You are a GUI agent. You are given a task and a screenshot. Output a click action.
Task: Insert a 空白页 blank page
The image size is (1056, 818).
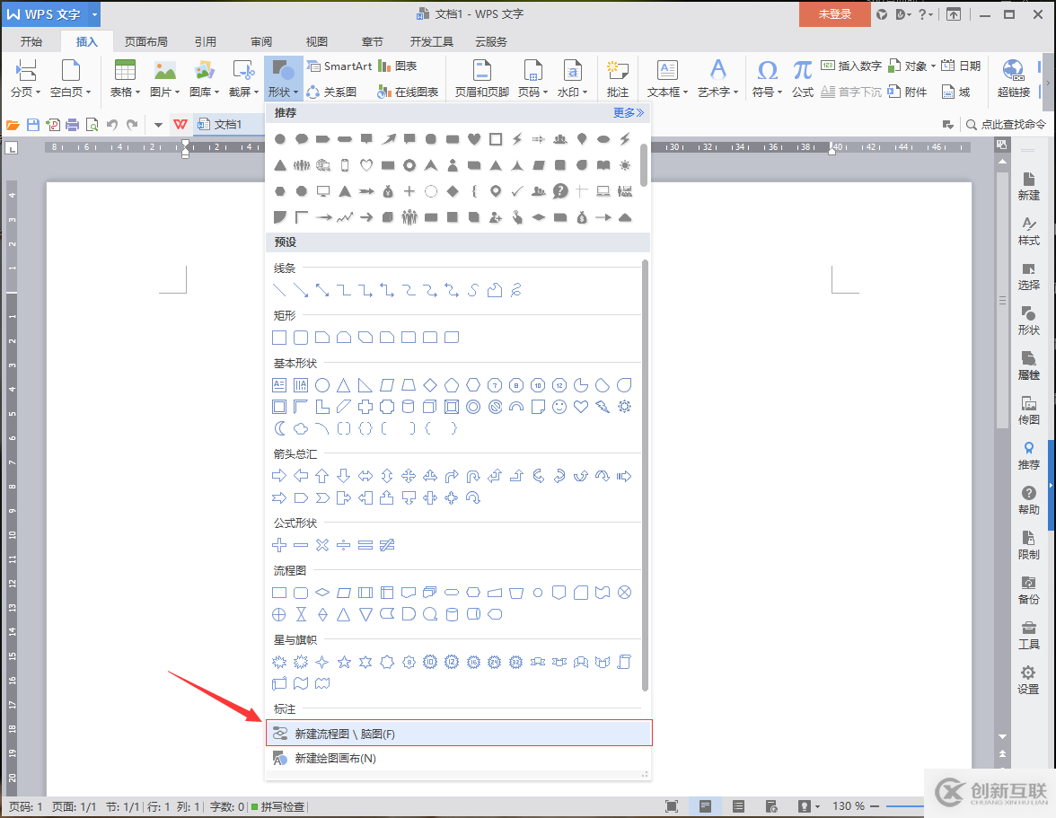(x=70, y=78)
